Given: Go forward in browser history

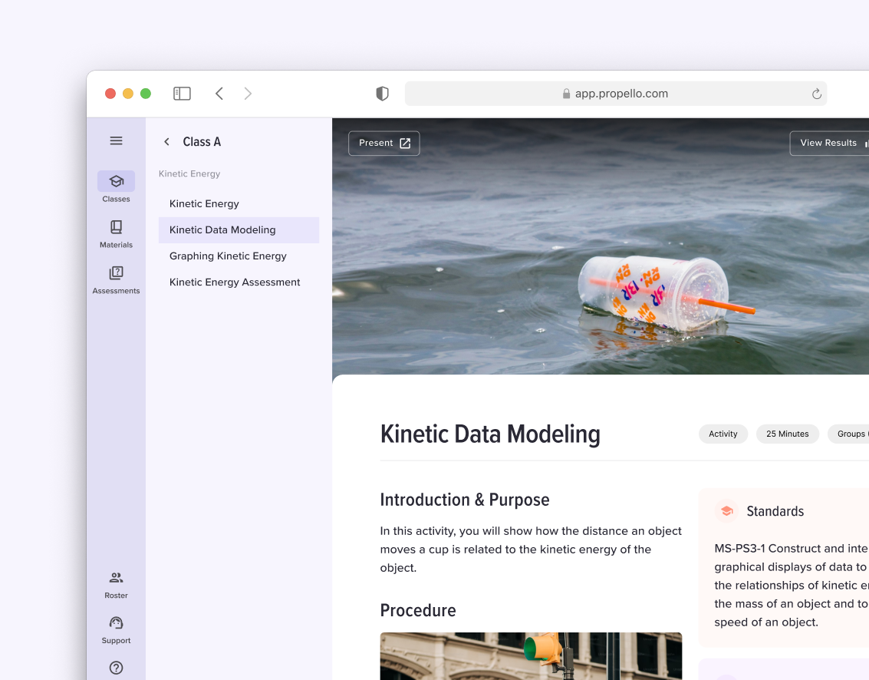Looking at the screenshot, I should click(248, 93).
